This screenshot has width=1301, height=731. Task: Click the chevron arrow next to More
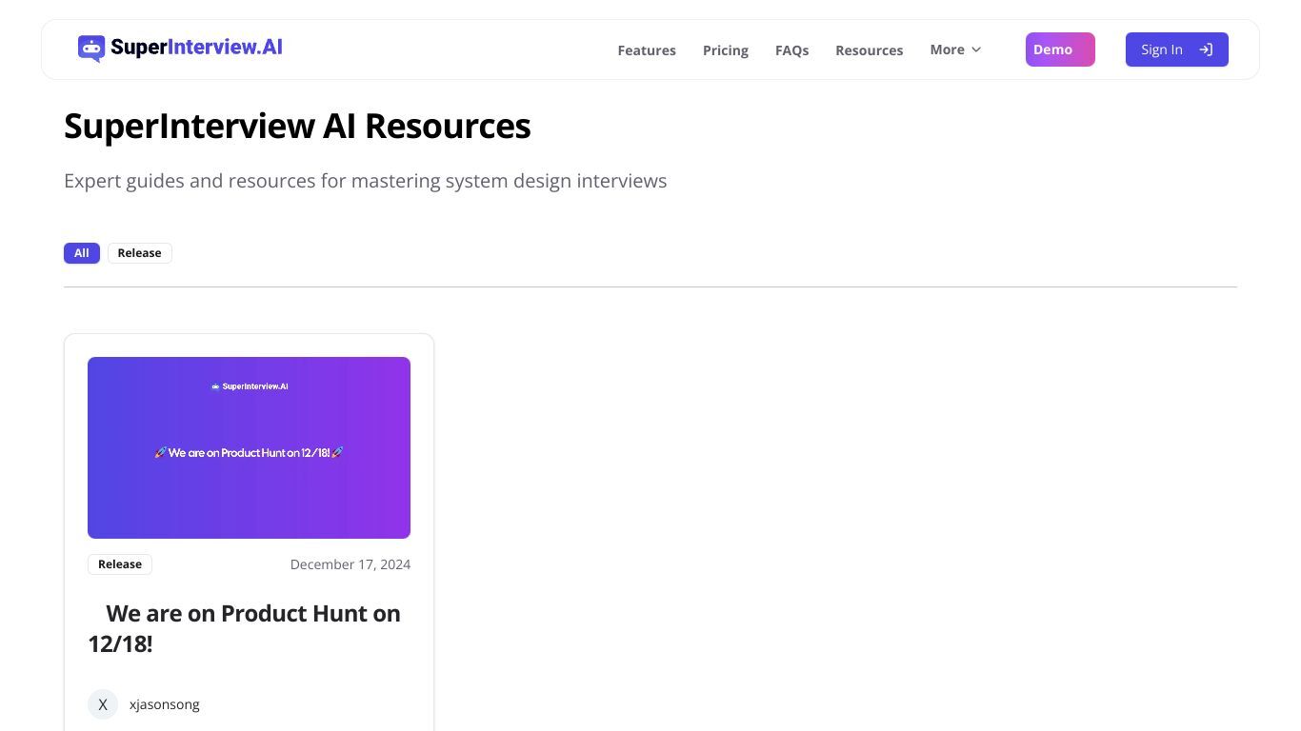tap(975, 49)
